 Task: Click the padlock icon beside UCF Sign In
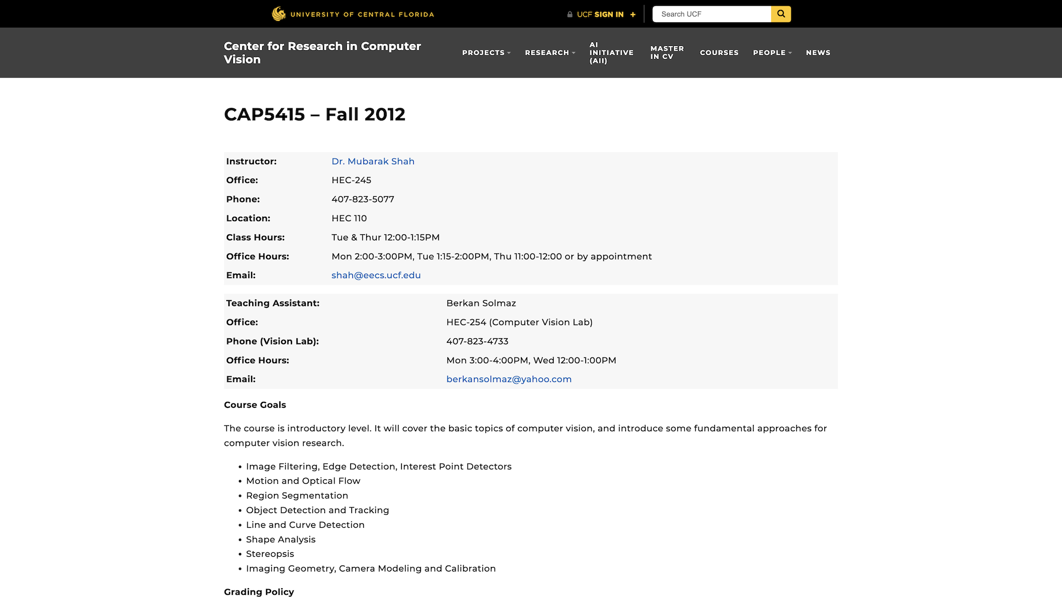coord(570,14)
